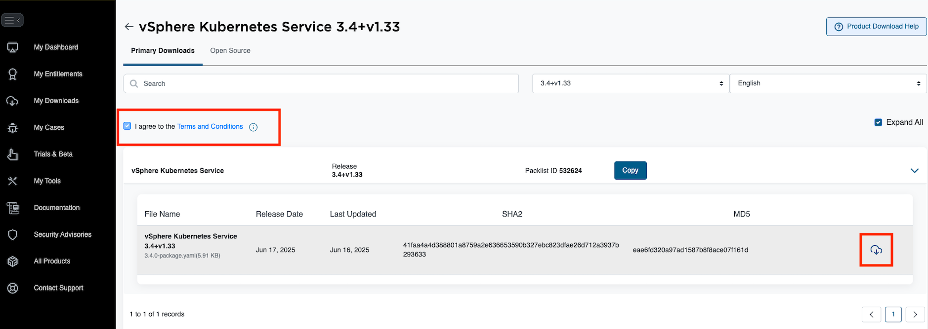Open the 3.4+v1.33 version dropdown
928x329 pixels.
631,83
